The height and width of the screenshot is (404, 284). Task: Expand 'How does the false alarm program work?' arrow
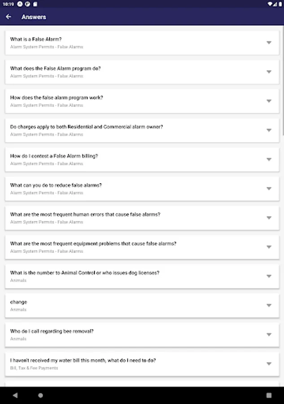269,101
